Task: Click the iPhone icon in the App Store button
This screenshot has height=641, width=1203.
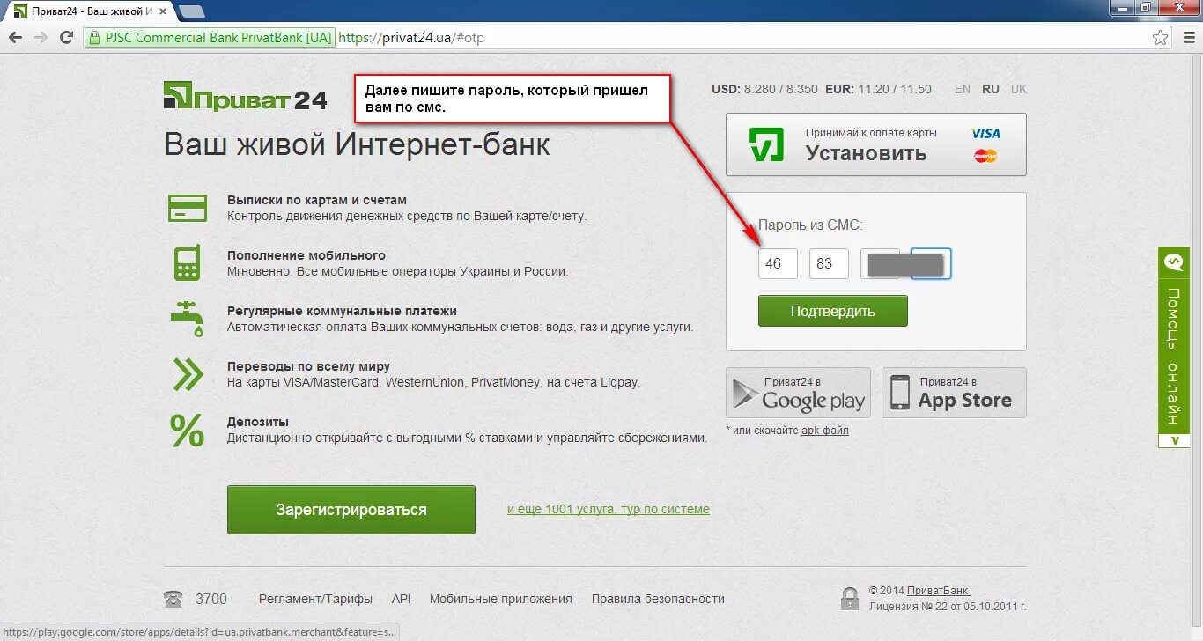Action: coord(899,393)
